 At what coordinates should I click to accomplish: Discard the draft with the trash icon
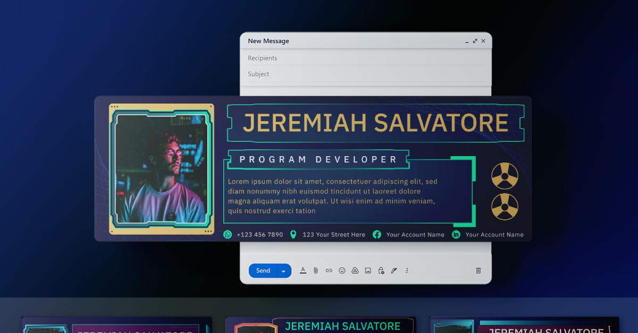[478, 270]
